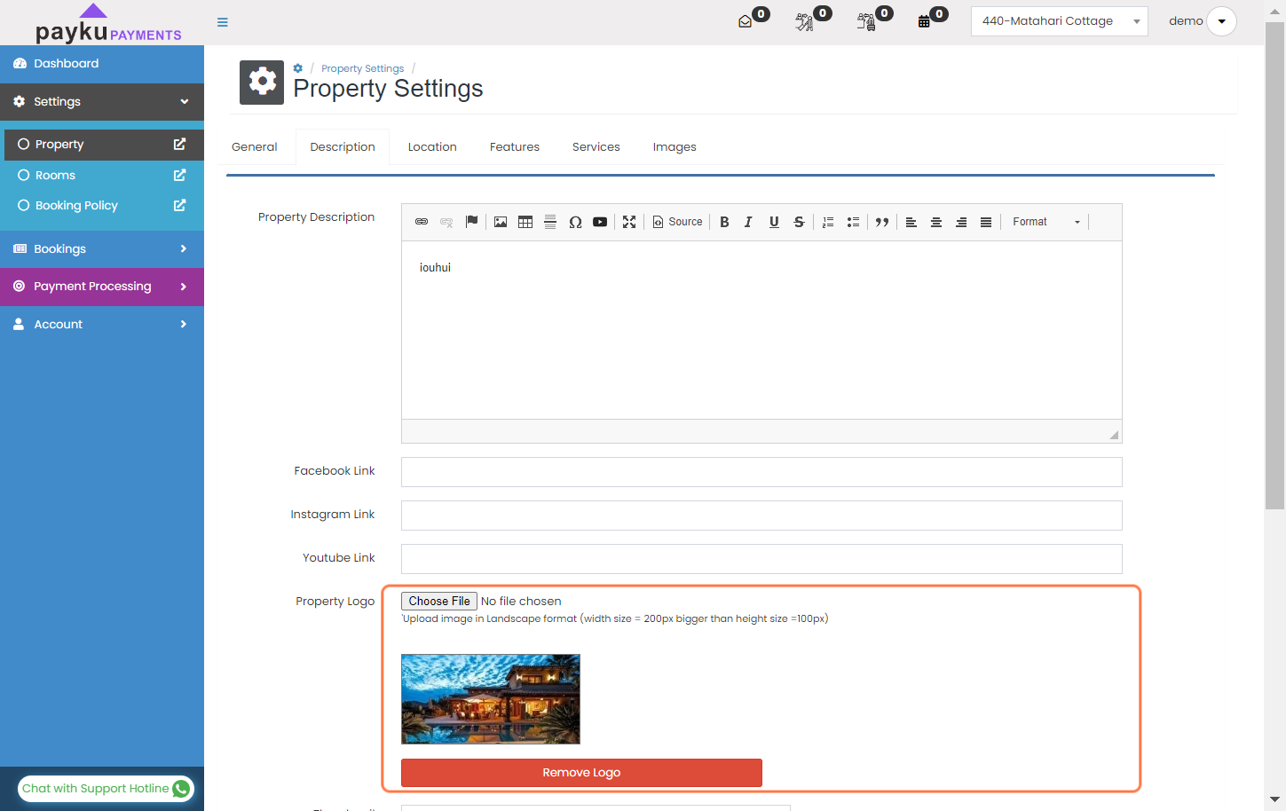The width and height of the screenshot is (1286, 811).
Task: Switch to the Features tab
Action: [x=515, y=147]
